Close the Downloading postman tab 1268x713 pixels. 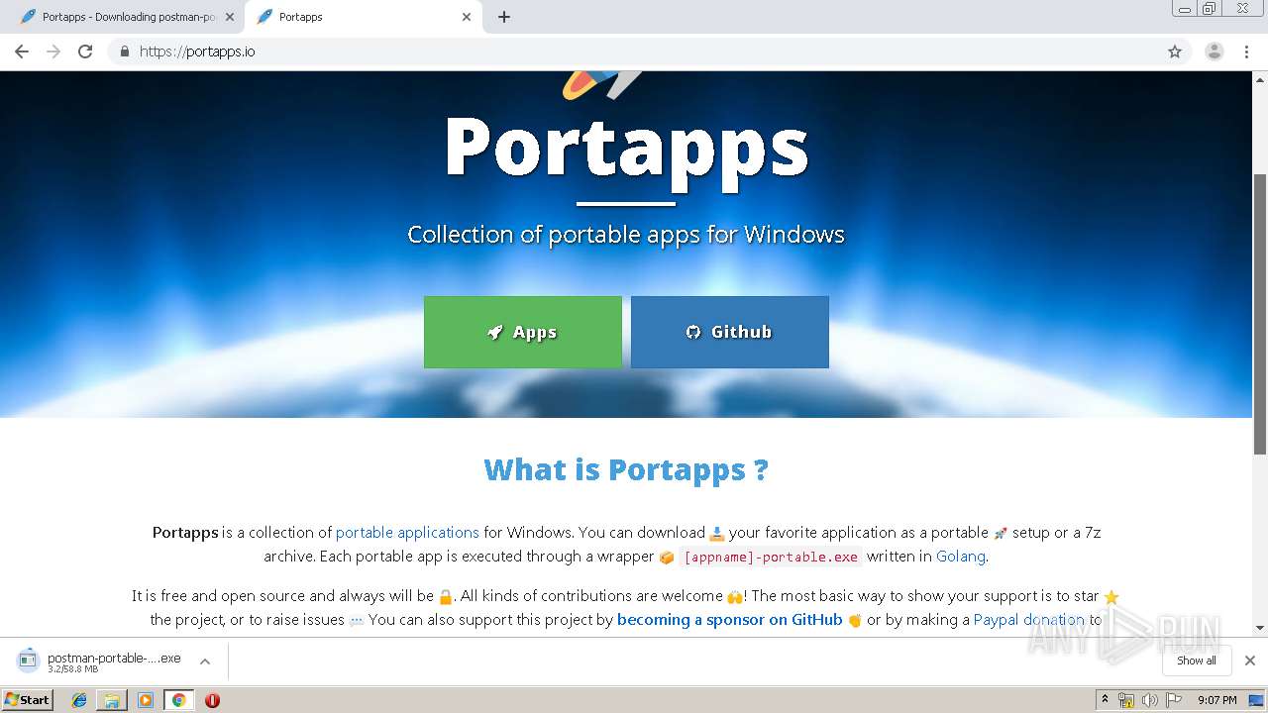(x=230, y=17)
